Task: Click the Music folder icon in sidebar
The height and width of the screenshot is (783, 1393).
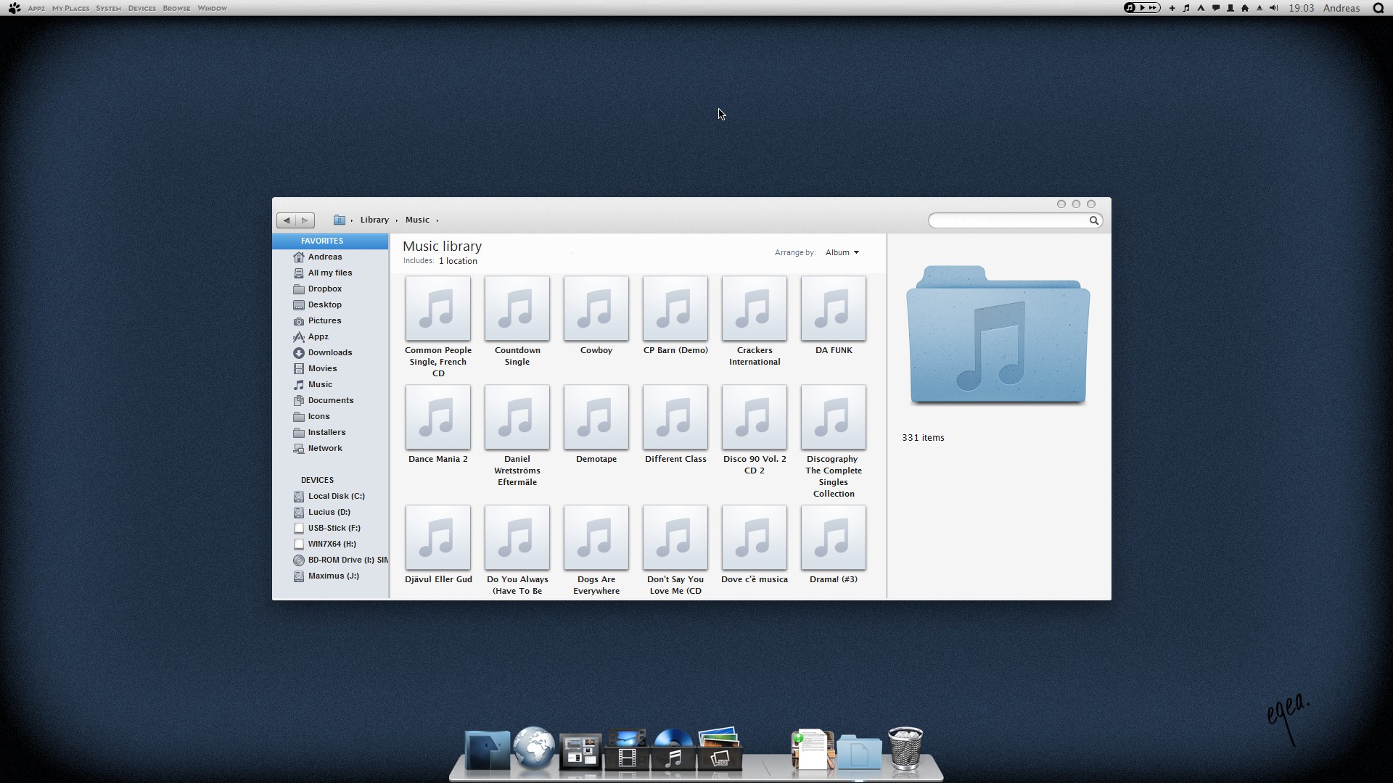Action: 298,384
